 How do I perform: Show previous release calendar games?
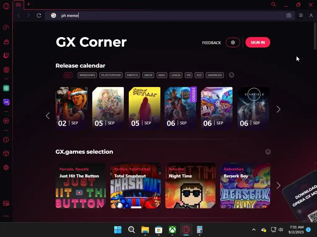pyautogui.click(x=48, y=116)
